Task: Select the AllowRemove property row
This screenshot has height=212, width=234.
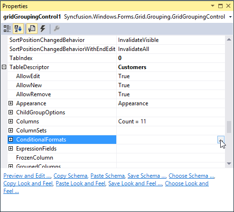Action: coord(62,94)
